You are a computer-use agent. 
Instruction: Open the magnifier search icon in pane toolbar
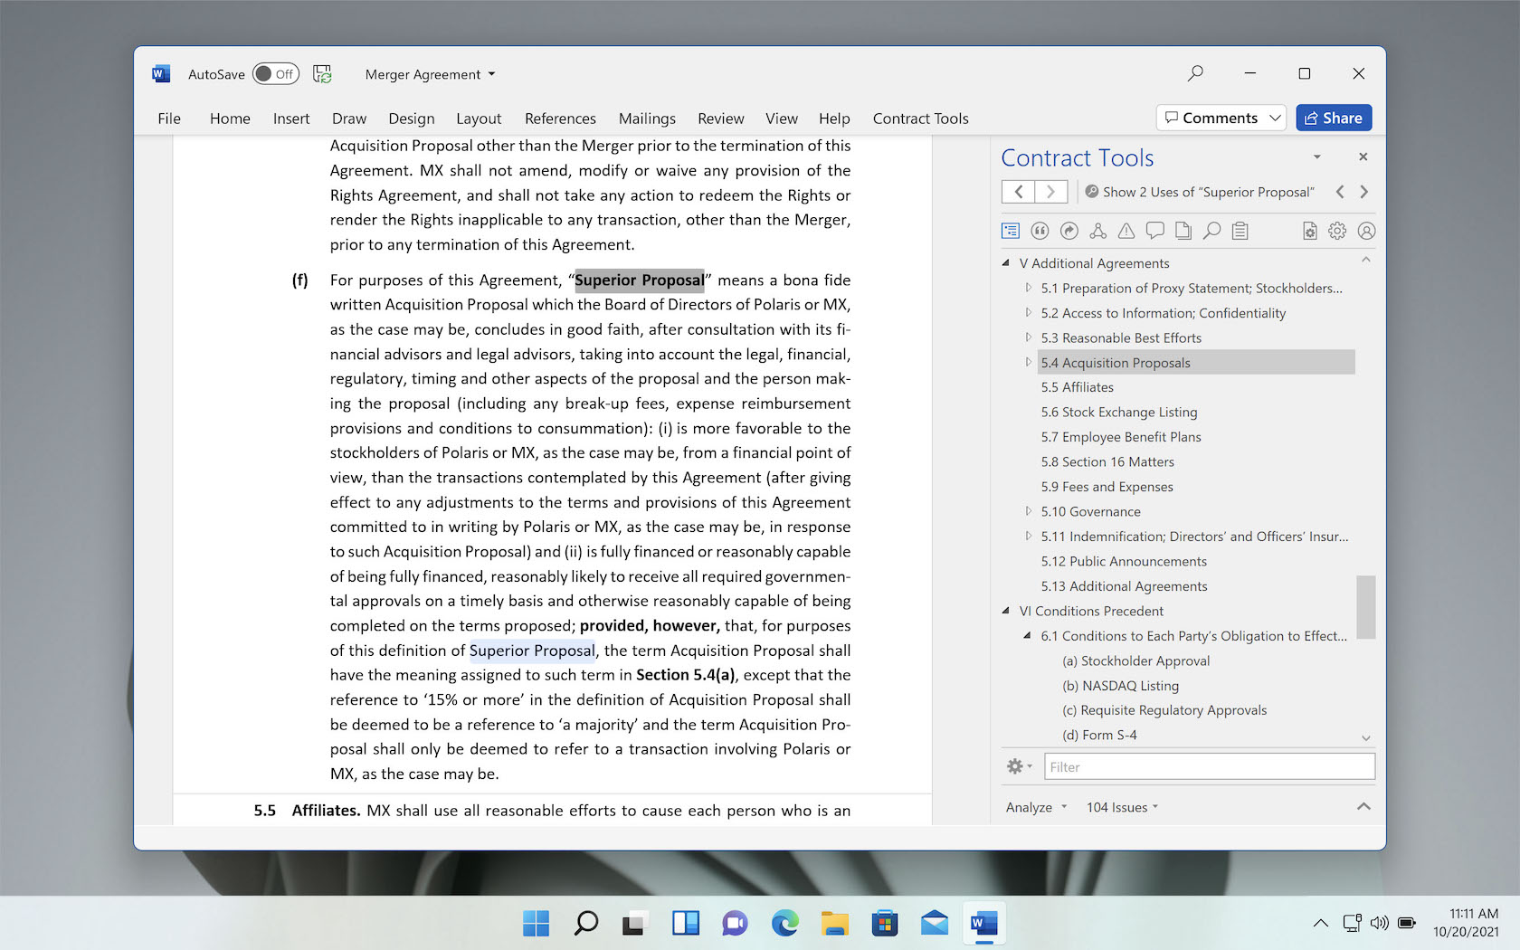(1211, 231)
